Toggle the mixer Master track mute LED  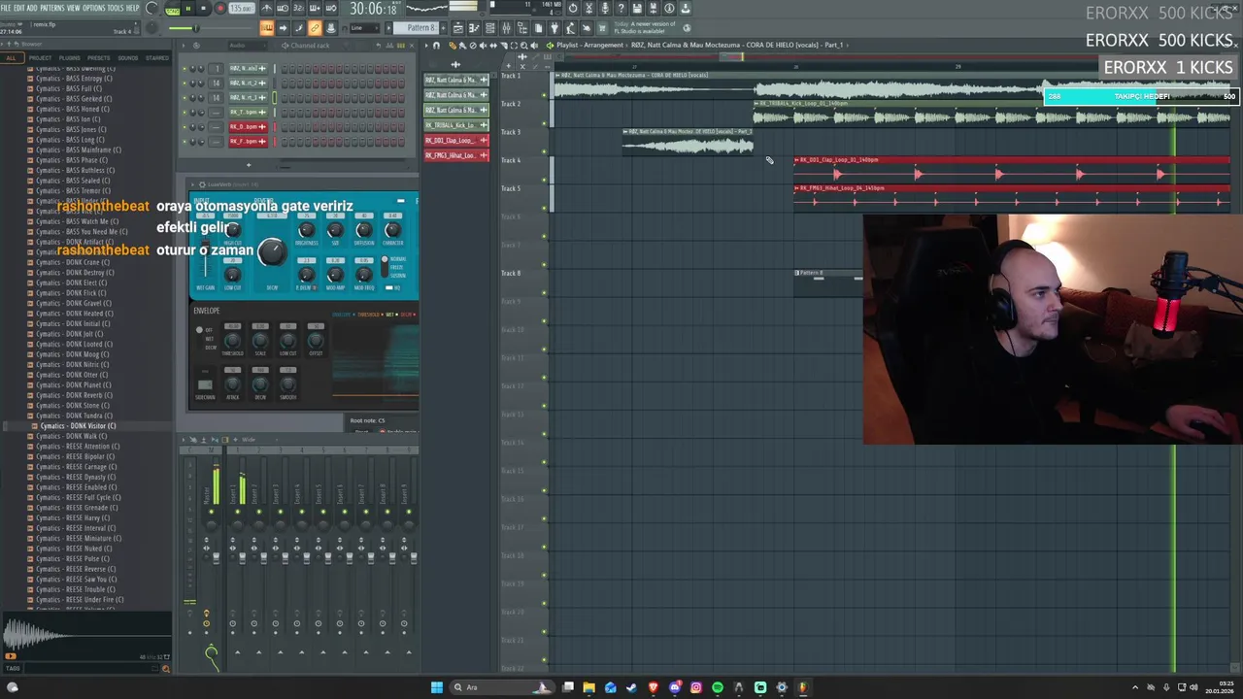pyautogui.click(x=211, y=512)
